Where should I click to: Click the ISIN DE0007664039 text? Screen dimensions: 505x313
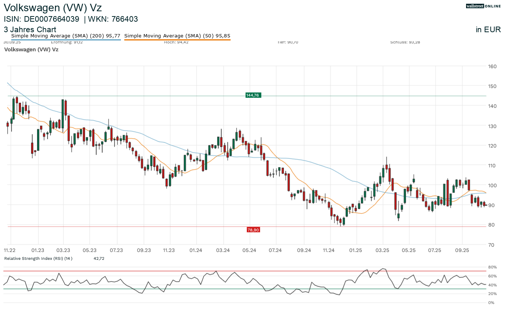42,19
